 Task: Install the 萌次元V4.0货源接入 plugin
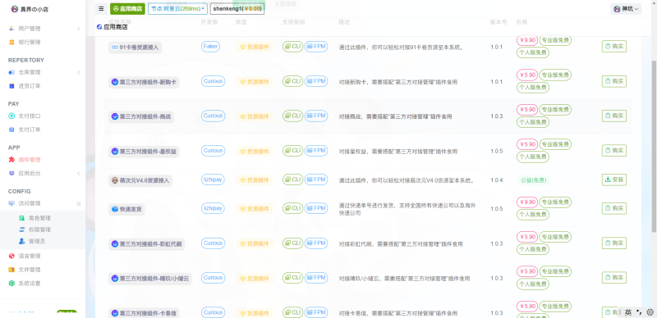614,180
